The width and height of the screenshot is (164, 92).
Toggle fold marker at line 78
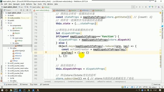tap(43, 36)
